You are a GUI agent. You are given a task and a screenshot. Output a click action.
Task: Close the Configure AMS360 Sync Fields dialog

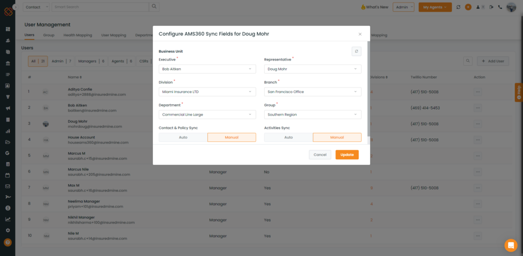click(360, 34)
